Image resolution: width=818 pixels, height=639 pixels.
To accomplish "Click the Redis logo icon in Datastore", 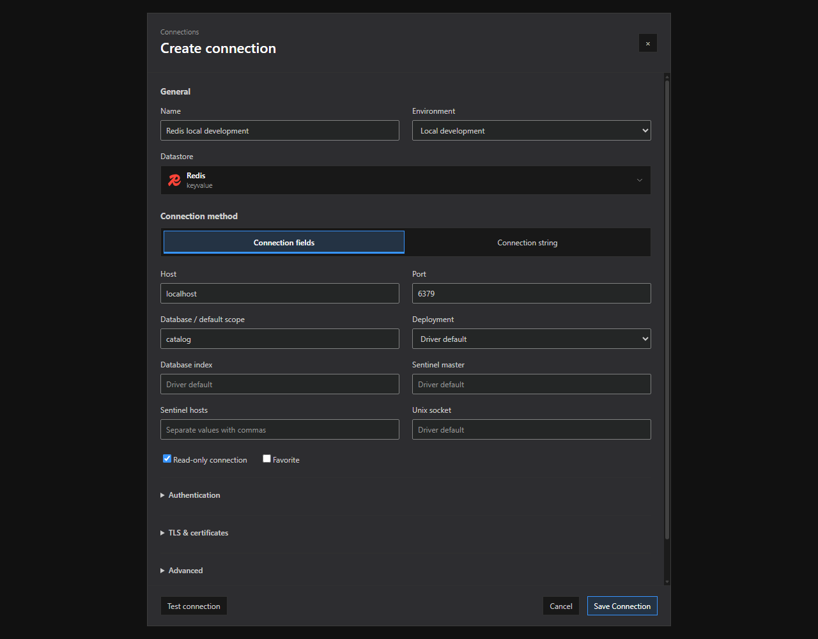I will 174,180.
